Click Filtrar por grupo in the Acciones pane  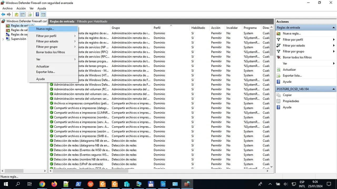293,52
